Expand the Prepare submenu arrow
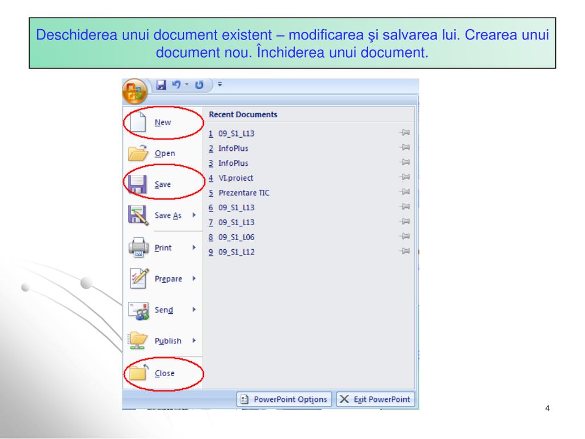585x439 pixels. [194, 278]
